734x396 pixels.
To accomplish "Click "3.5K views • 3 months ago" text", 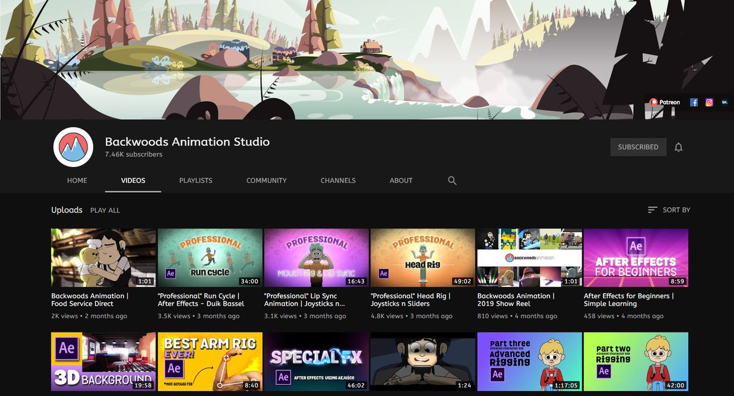I will pyautogui.click(x=199, y=316).
